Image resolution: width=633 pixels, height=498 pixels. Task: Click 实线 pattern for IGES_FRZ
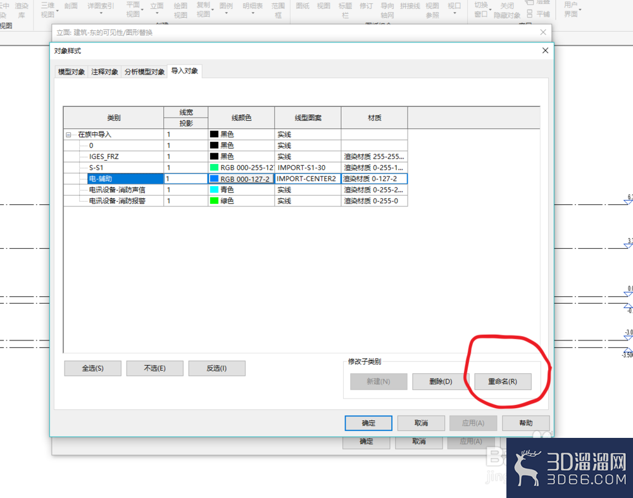point(308,156)
